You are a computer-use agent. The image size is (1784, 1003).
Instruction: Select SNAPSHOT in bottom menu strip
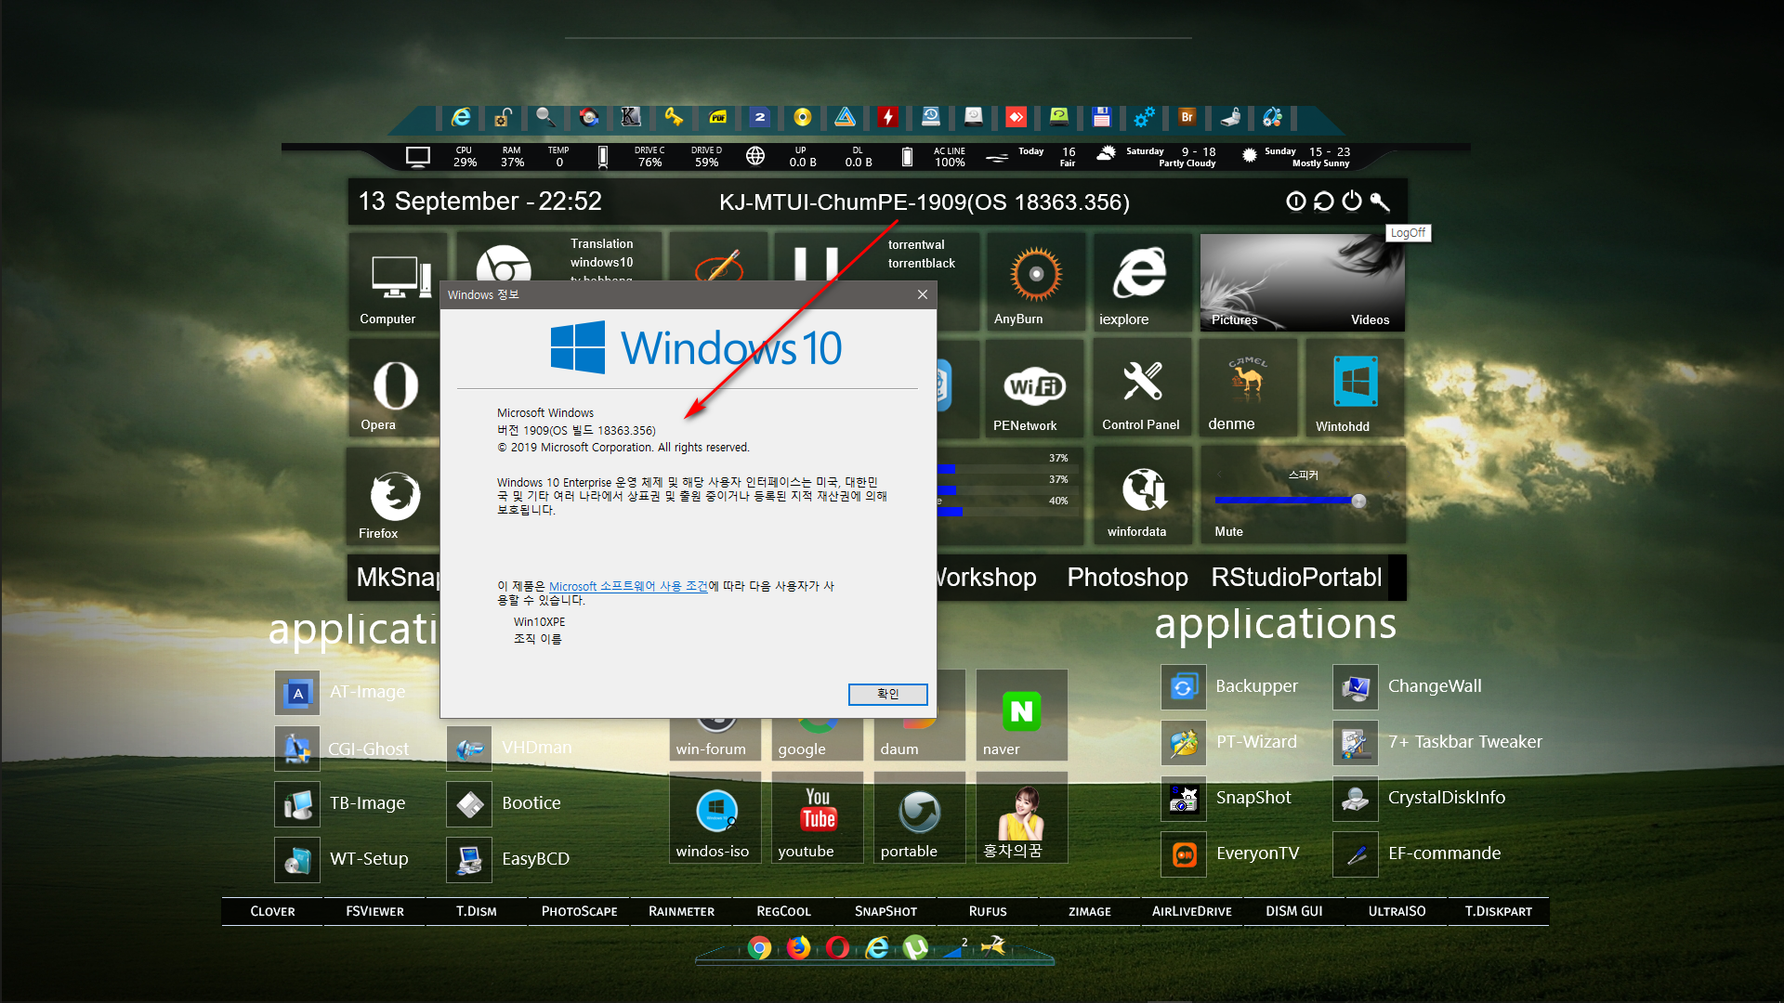point(885,911)
